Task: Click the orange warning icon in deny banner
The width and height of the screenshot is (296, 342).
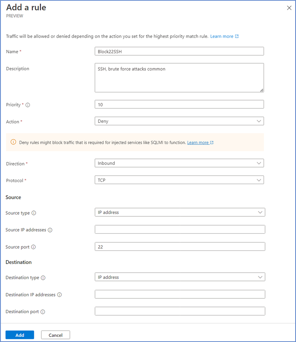Action: (x=13, y=142)
